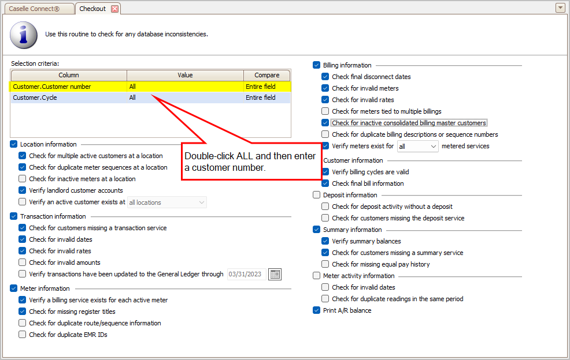
Task: Uncheck Check for customers missing a transaction service
Action: (23, 228)
